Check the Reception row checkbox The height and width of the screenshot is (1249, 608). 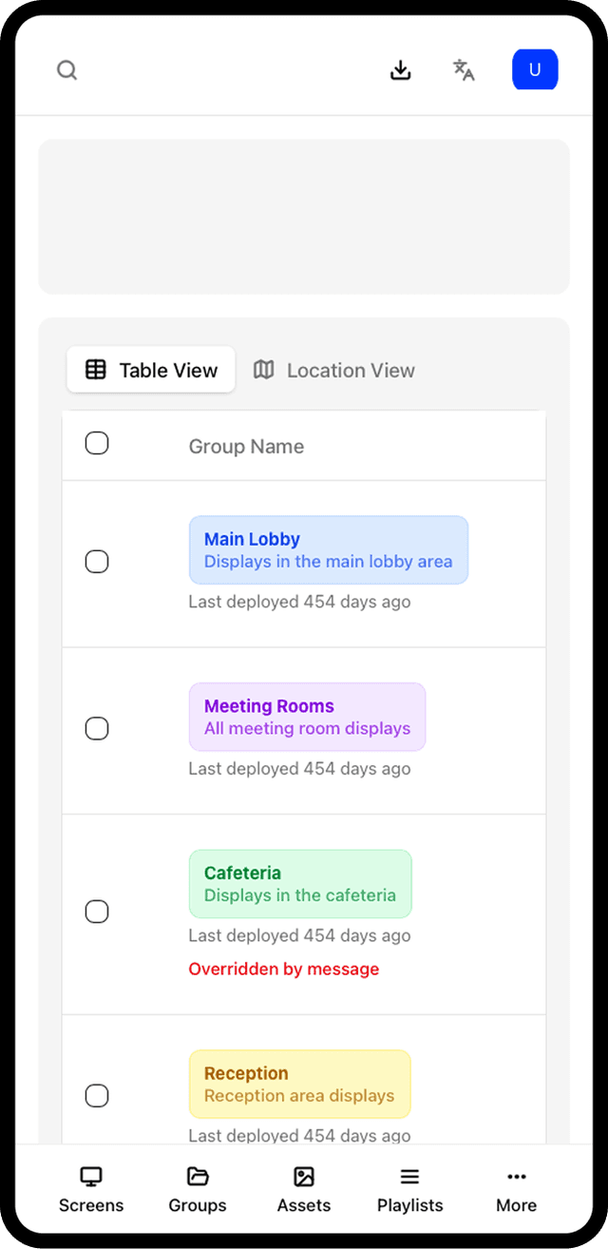point(97,1096)
